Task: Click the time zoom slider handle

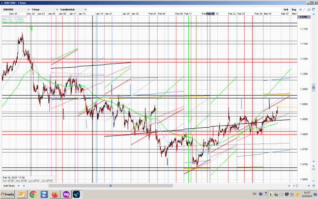Action: [297, 186]
